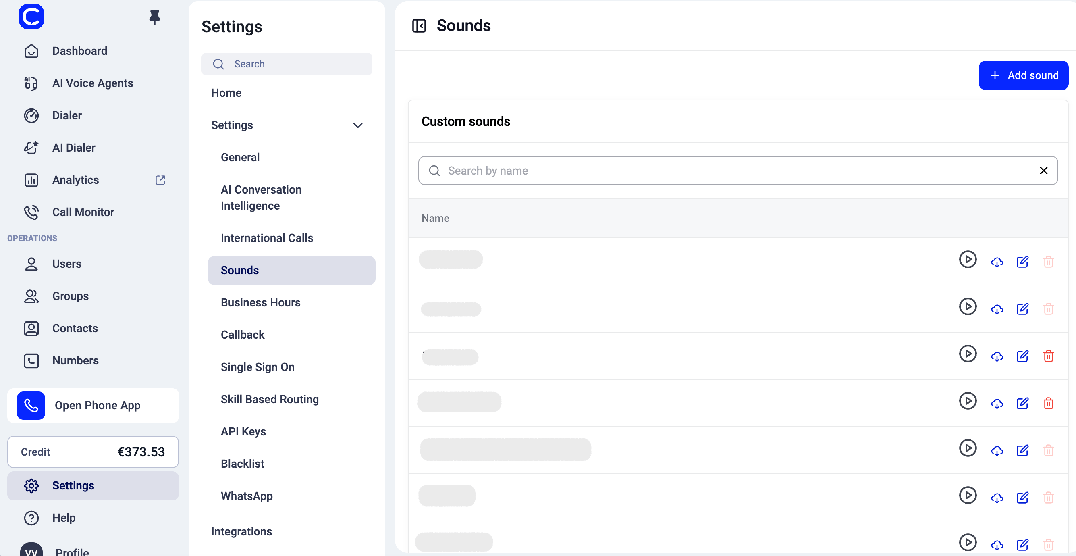
Task: Download the first custom sound
Action: click(x=997, y=262)
